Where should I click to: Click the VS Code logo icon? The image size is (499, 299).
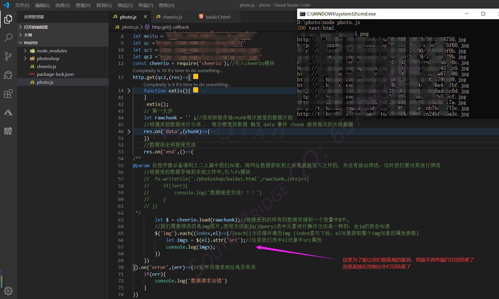pyautogui.click(x=6, y=5)
